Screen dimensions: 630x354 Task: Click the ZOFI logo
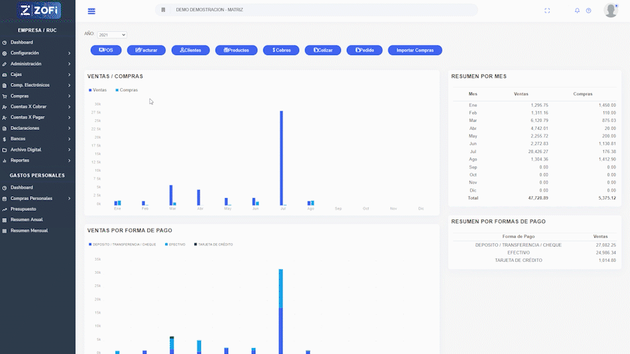click(x=38, y=10)
